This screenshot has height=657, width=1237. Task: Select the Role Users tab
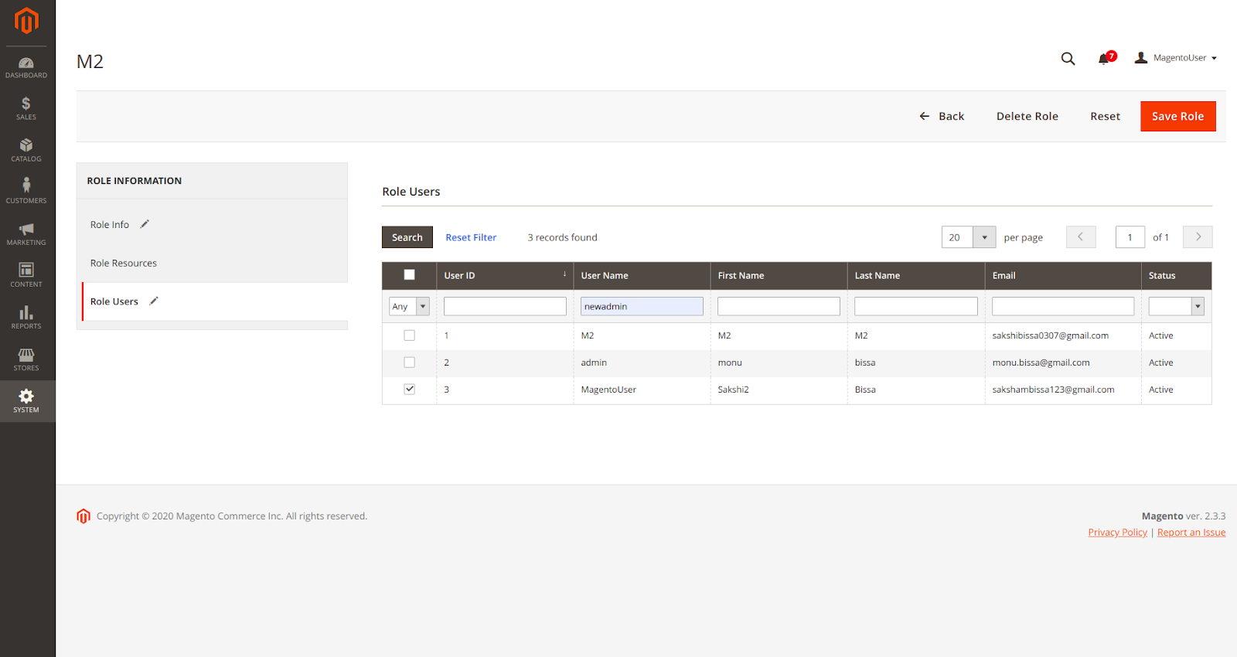114,301
